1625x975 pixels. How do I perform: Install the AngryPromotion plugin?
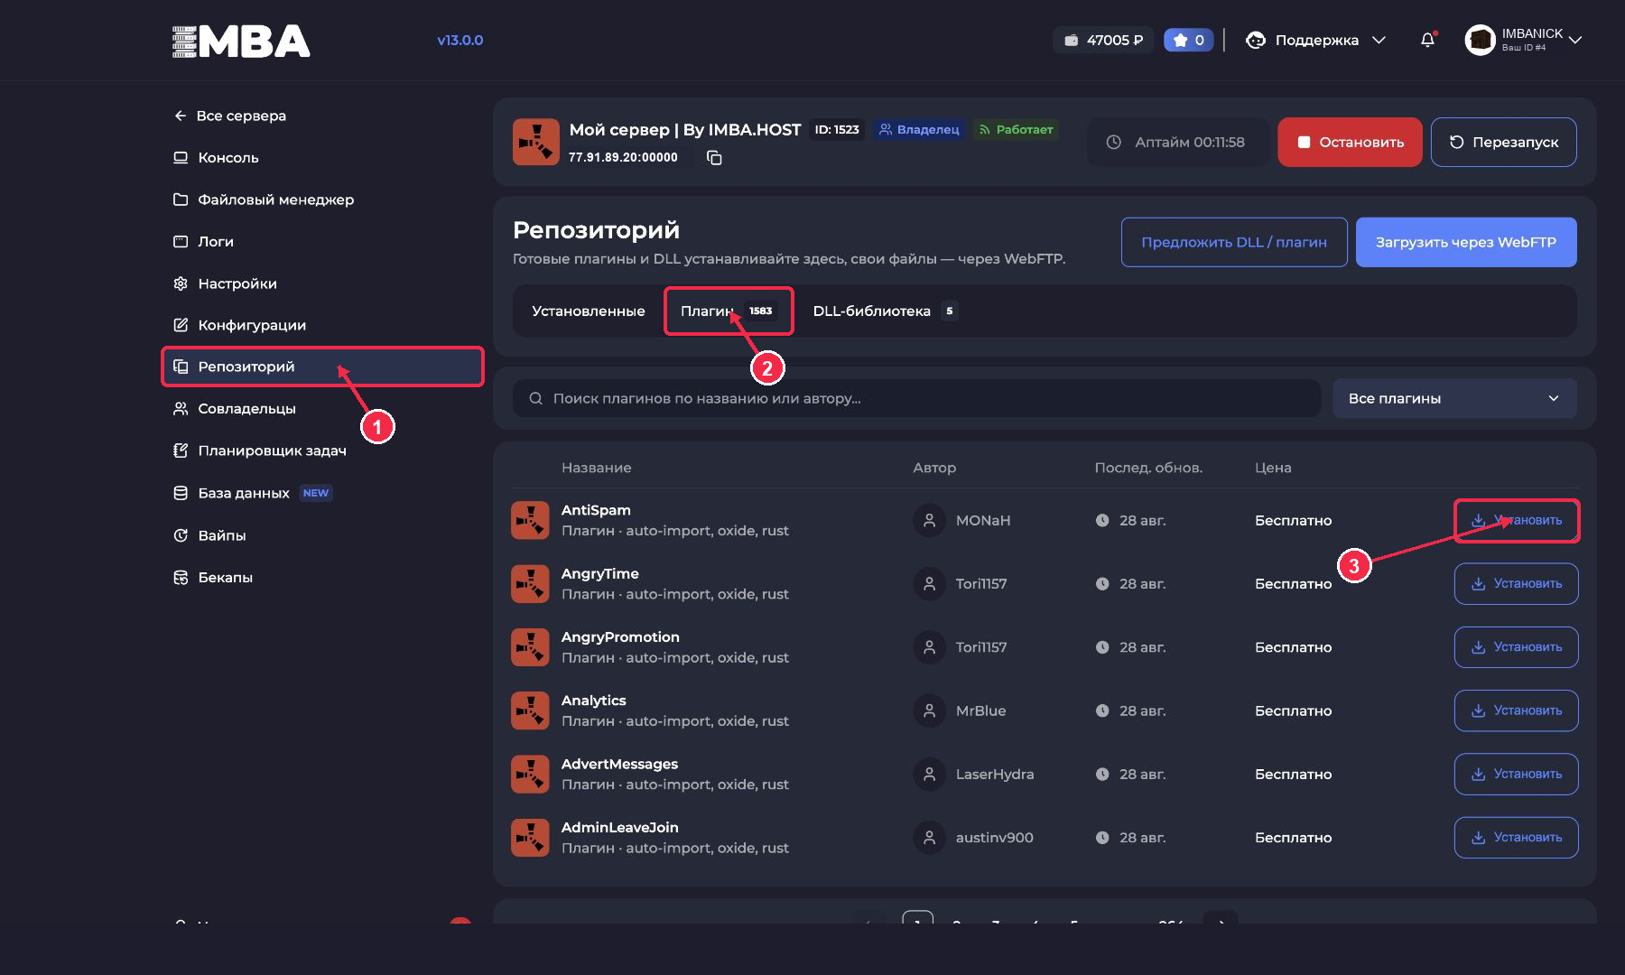coord(1516,647)
